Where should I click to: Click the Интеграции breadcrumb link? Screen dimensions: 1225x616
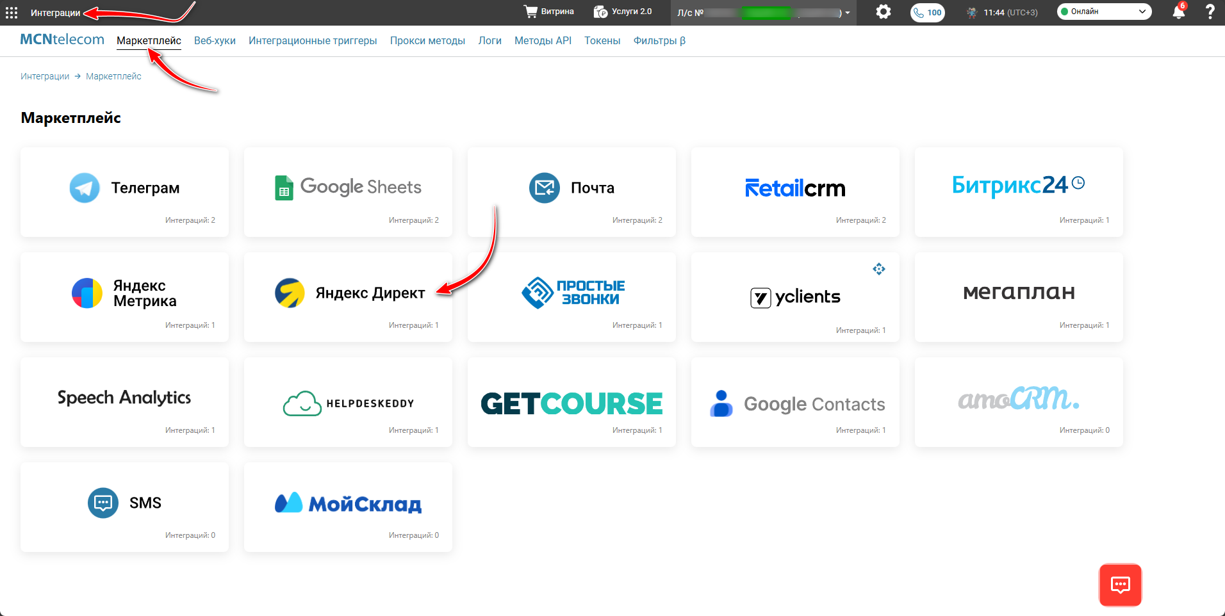[45, 76]
